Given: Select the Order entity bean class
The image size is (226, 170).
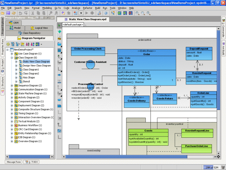Looking at the screenshot, I should (x=147, y=67).
